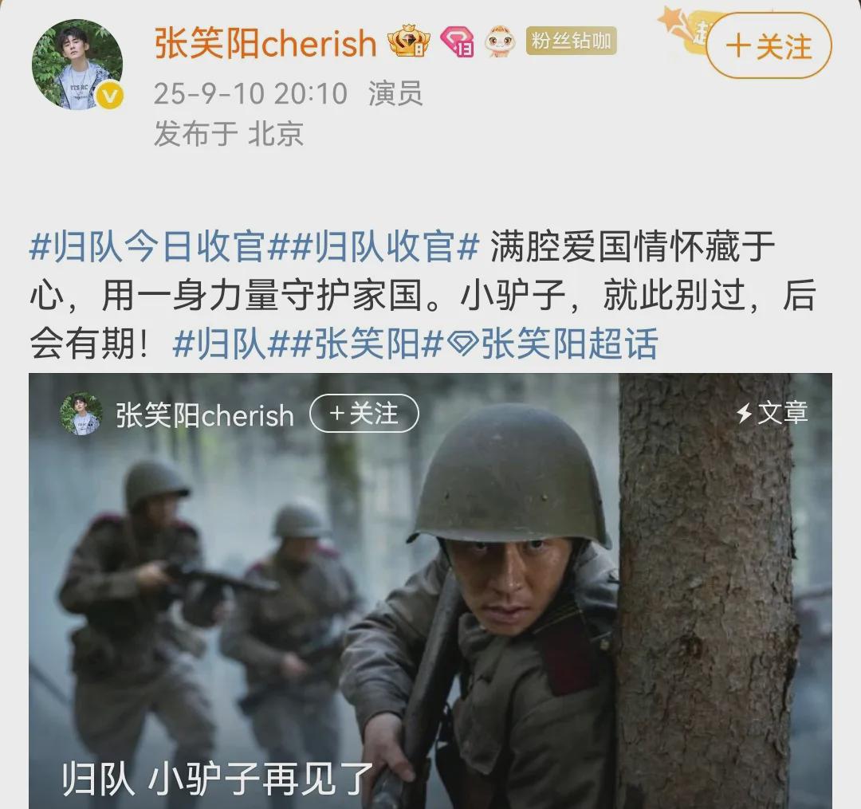The height and width of the screenshot is (809, 861).
Task: Open 张笑阳cherish profile avatar
Action: click(77, 64)
